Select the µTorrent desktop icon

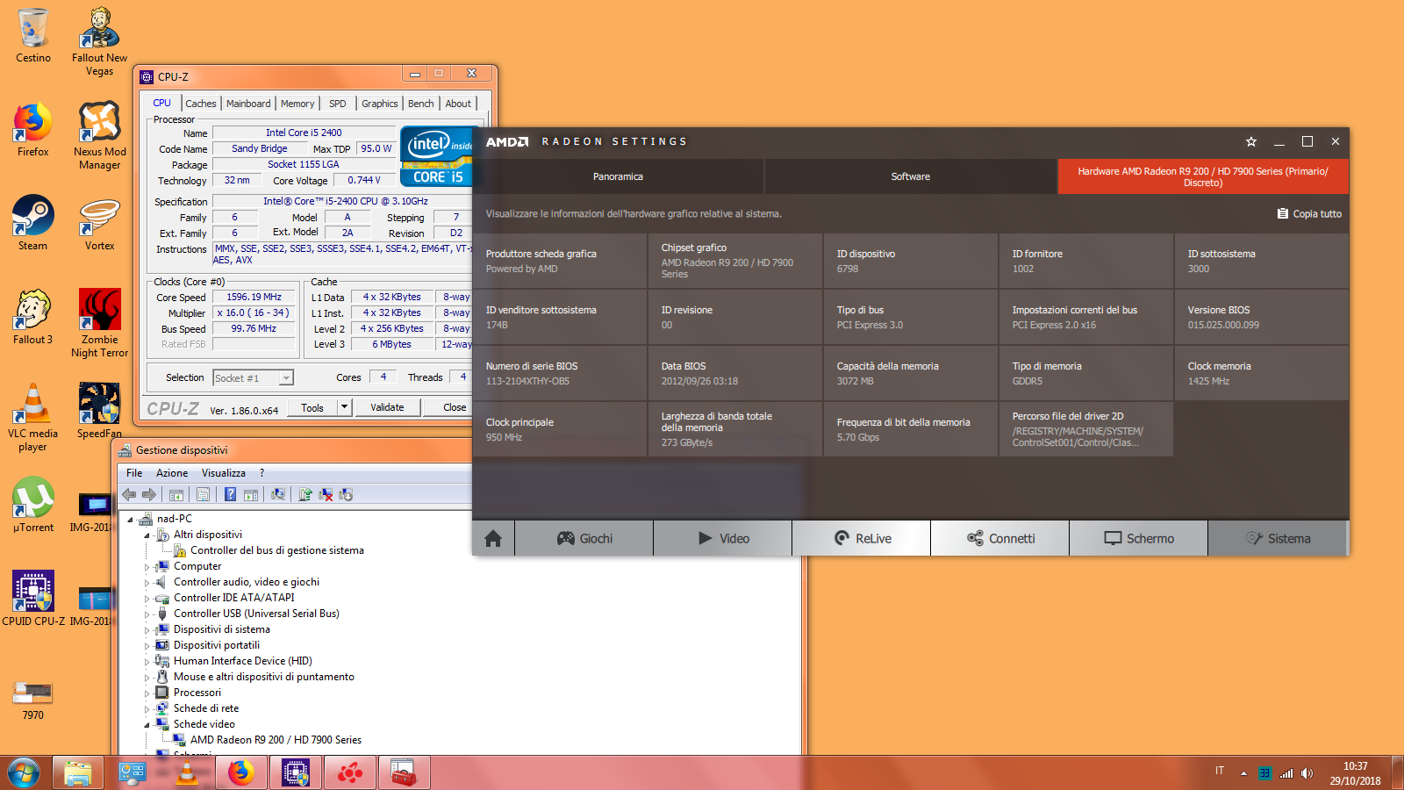(33, 505)
